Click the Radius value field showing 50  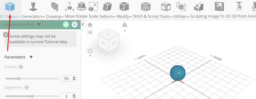(69, 78)
